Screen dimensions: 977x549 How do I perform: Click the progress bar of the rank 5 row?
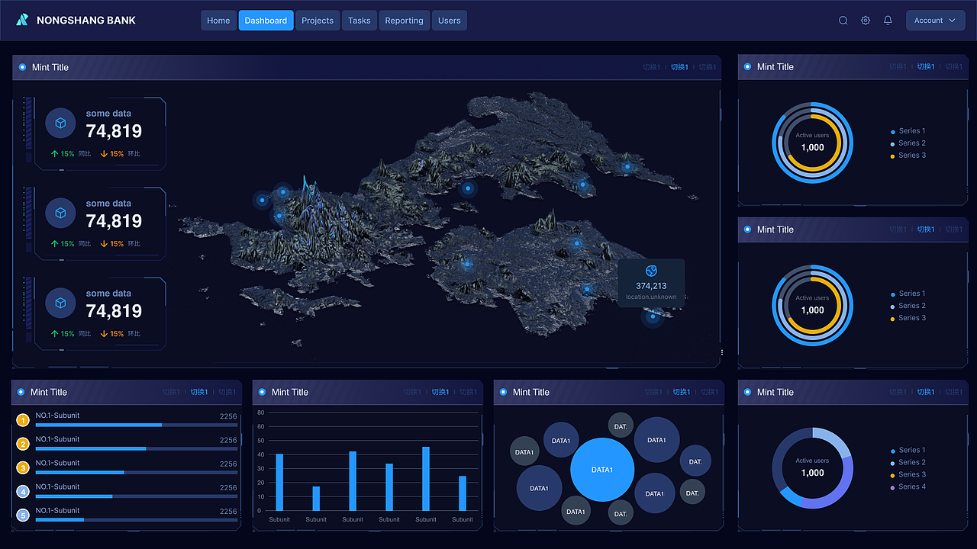pyautogui.click(x=136, y=519)
